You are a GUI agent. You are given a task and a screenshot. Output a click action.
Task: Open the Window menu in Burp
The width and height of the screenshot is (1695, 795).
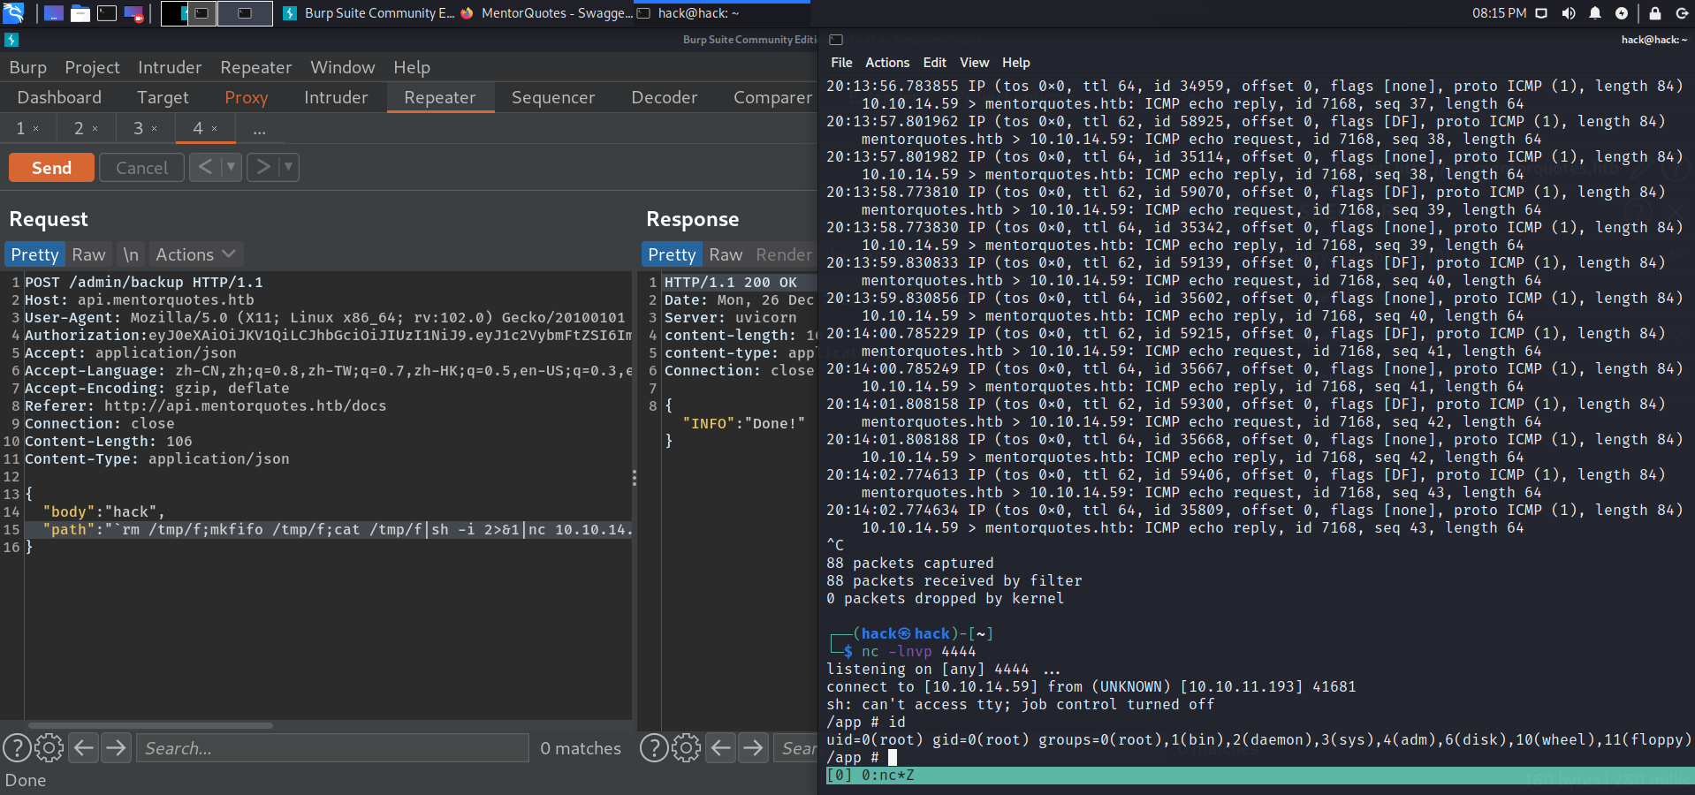343,67
